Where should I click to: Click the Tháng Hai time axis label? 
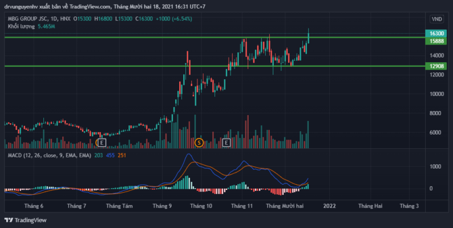(x=370, y=206)
